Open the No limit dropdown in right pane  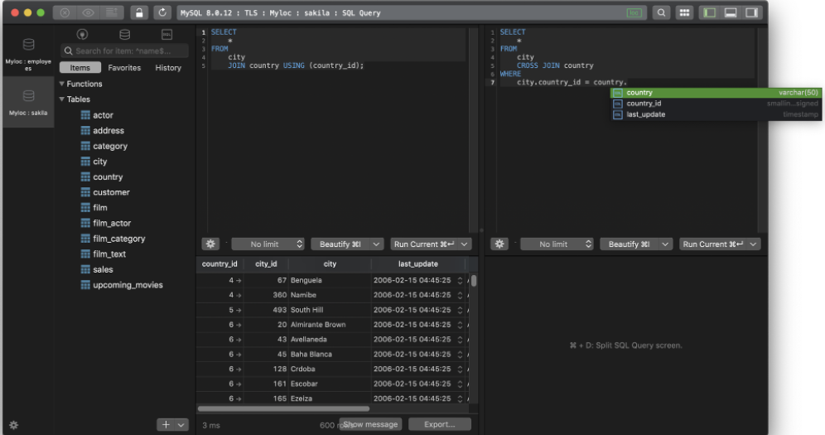557,244
